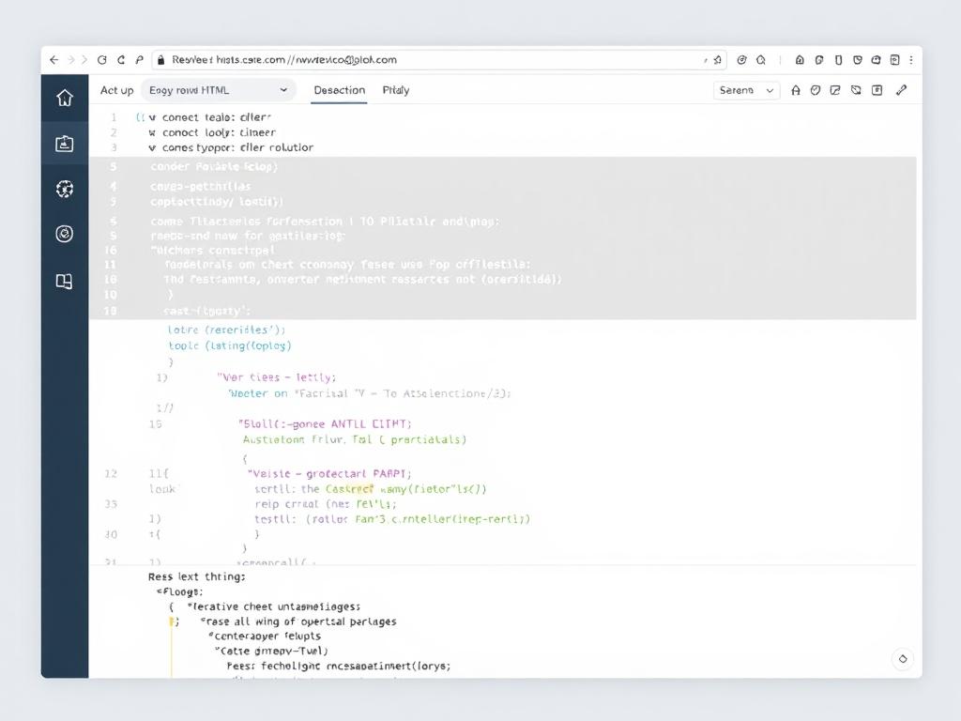Click the tall rounded-rectangle extension icon
Viewport: 961px width, 721px height.
838,60
